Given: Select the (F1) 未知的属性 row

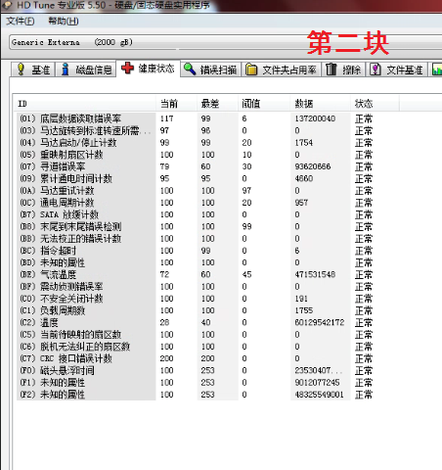Looking at the screenshot, I should point(196,383).
